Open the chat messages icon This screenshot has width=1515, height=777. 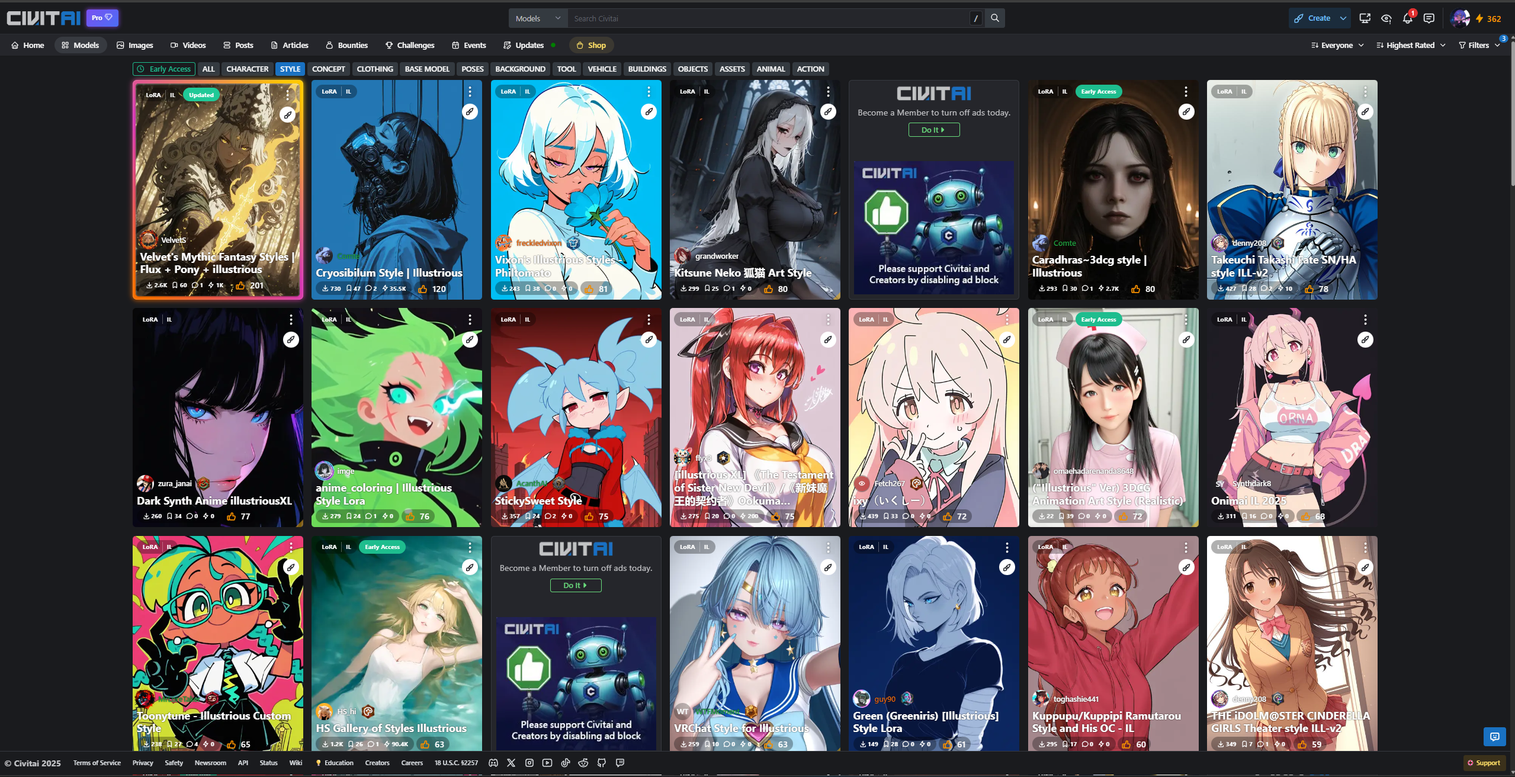[1429, 18]
